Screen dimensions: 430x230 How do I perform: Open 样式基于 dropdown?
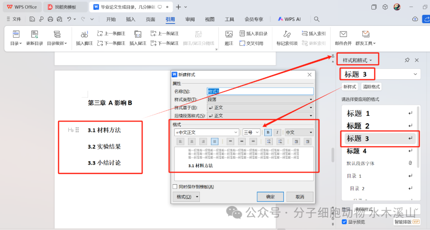pos(260,108)
